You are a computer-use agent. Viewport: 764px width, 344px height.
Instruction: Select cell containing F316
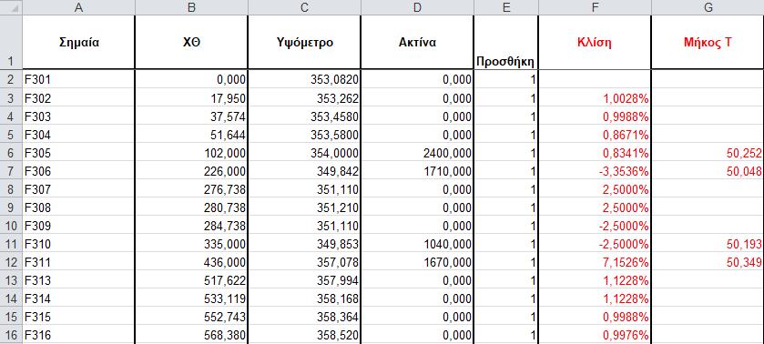tap(78, 335)
